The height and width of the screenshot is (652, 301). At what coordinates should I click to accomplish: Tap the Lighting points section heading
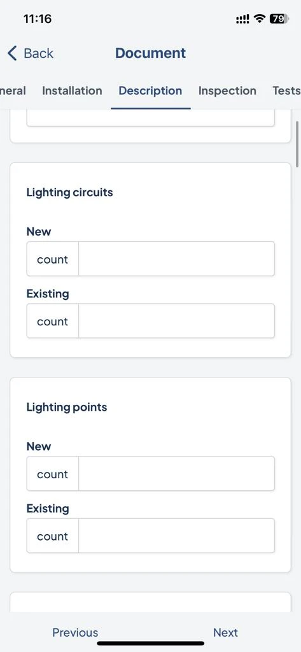(x=67, y=407)
